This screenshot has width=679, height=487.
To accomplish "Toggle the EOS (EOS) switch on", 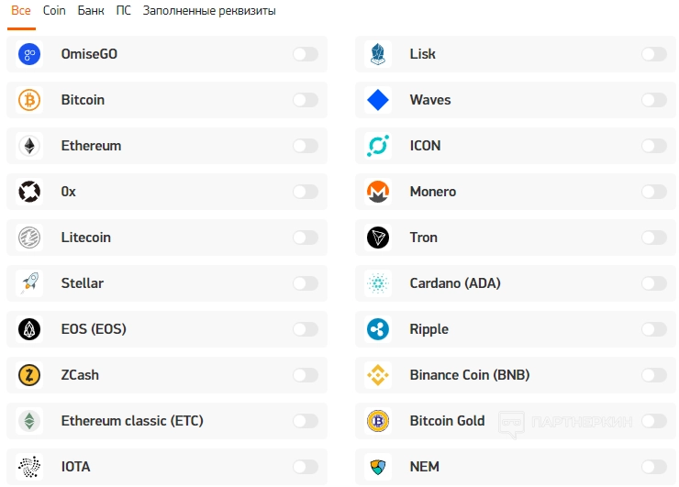I will (x=305, y=329).
